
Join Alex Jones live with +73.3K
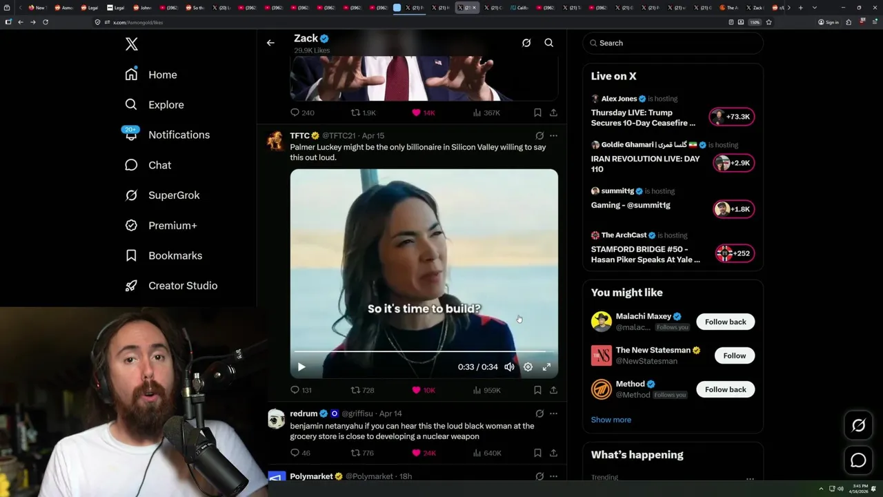pyautogui.click(x=732, y=117)
